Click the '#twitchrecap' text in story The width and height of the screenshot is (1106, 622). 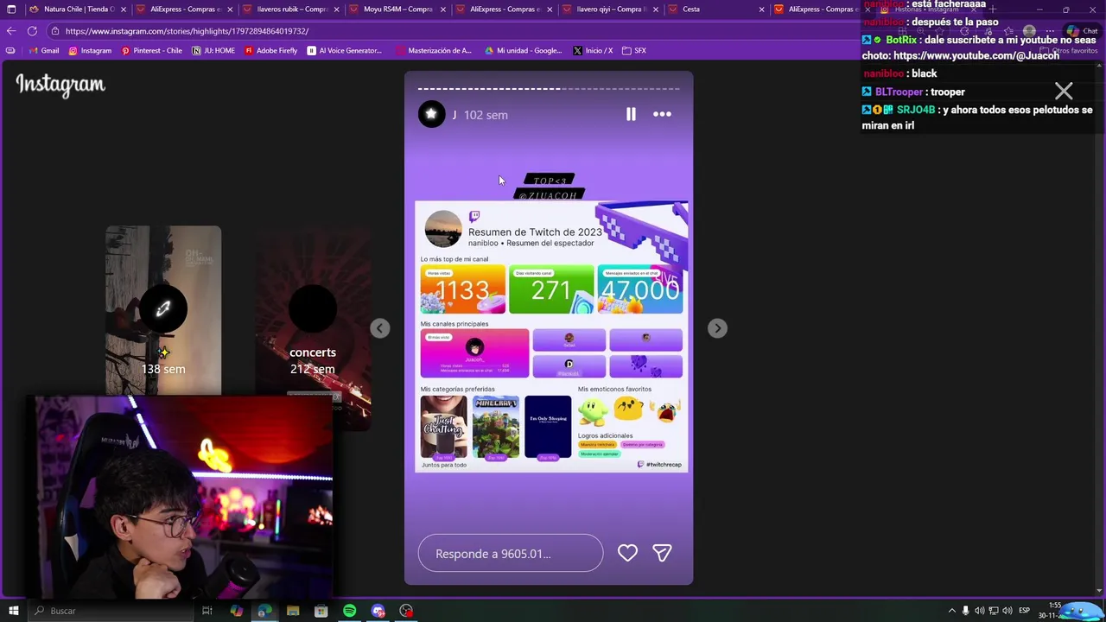coord(664,465)
